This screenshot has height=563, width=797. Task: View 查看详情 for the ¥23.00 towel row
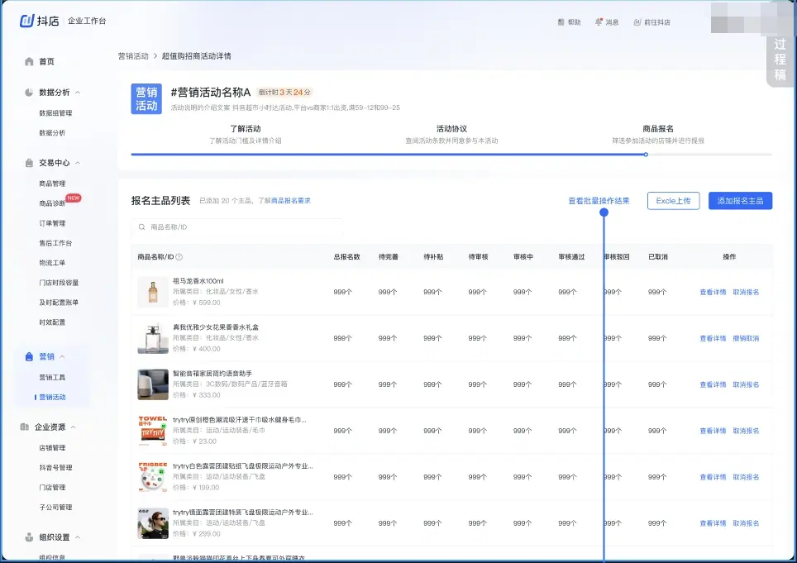coord(713,431)
